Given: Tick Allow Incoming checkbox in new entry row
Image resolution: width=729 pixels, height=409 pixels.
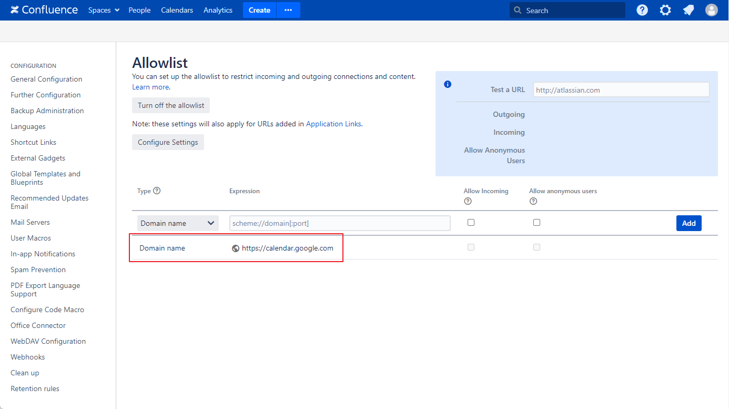Looking at the screenshot, I should click(x=471, y=223).
